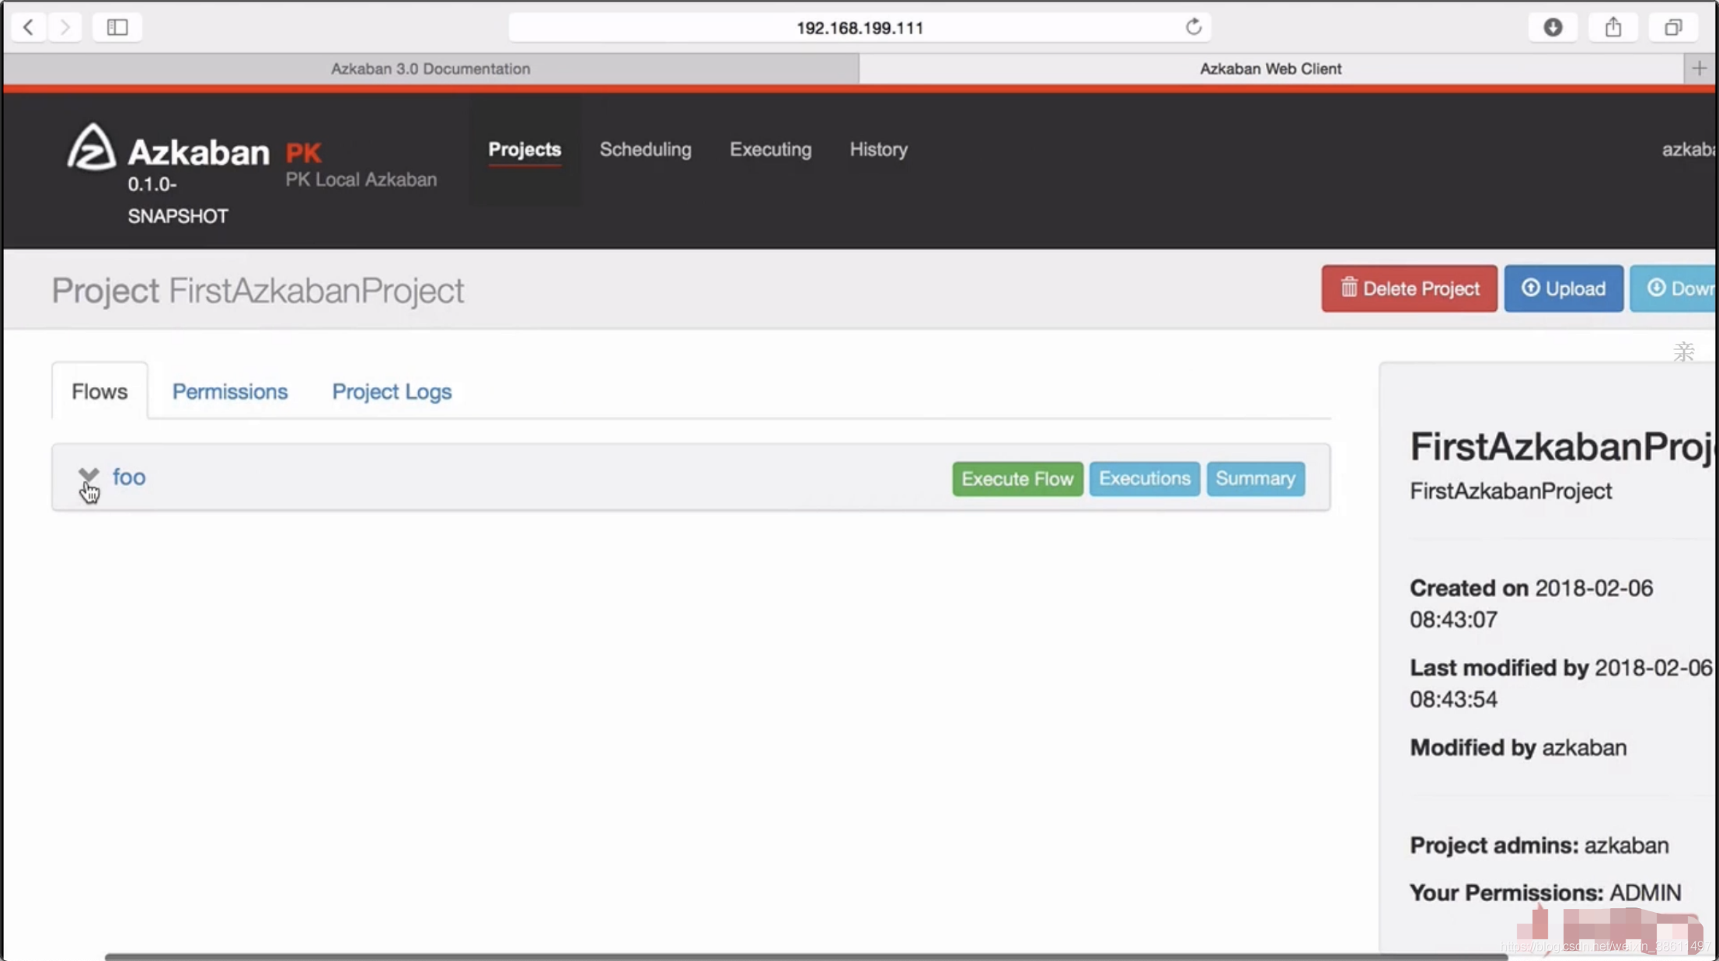Click the azkaban user menu

click(x=1688, y=149)
